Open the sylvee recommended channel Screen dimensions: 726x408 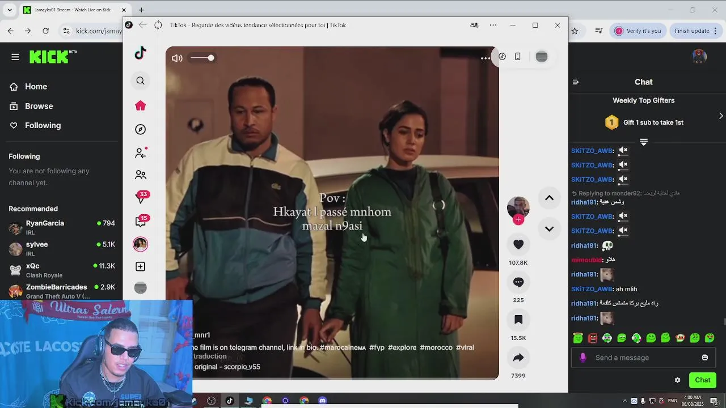click(x=62, y=248)
